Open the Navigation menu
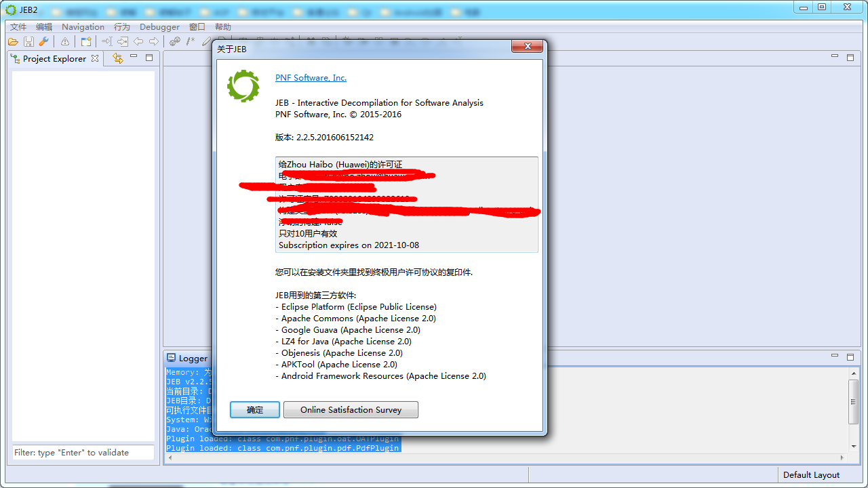868x488 pixels. tap(83, 27)
